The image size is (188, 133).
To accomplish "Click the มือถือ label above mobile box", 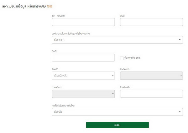I will [55, 51].
